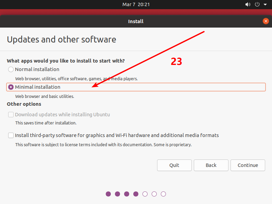Enable Download updates while installing Ubuntu
Viewport: 272px width, 204px height.
coord(11,115)
